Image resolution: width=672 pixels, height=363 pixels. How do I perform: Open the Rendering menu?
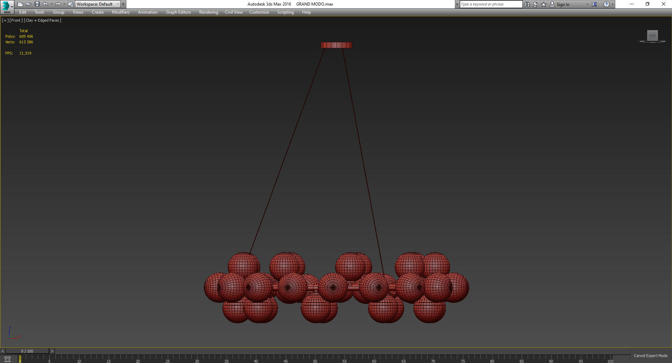point(208,12)
